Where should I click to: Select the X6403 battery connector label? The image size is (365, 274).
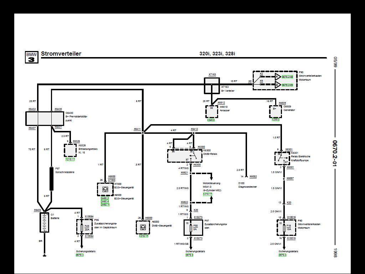[x=37, y=210]
